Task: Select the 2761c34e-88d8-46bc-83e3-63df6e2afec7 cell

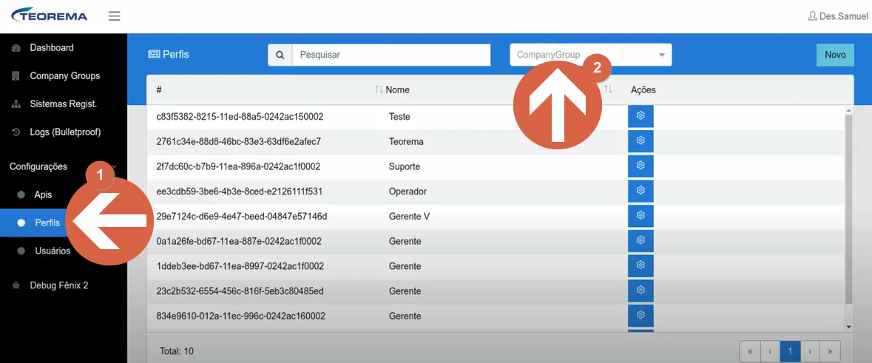Action: point(239,142)
